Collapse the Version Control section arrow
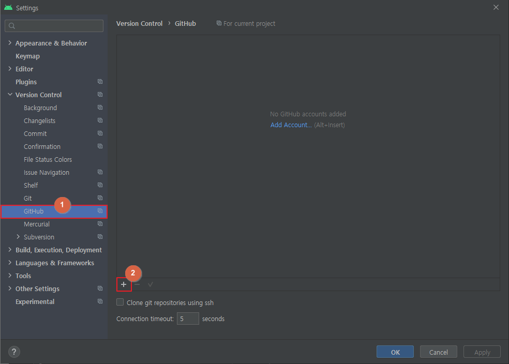 pos(10,95)
